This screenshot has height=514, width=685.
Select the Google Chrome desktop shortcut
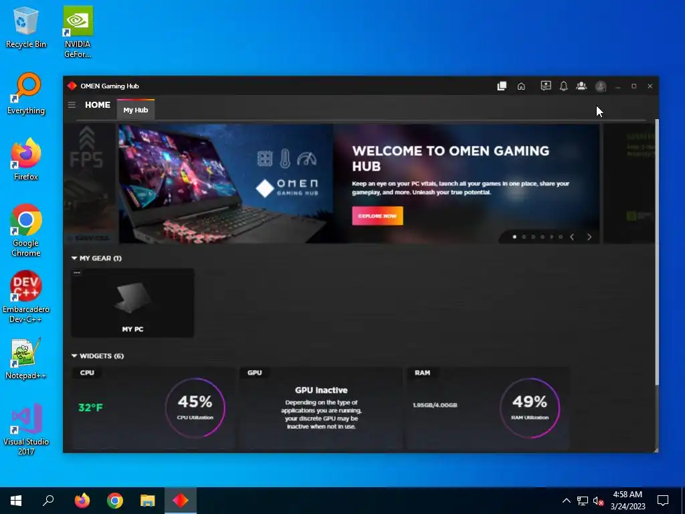click(26, 230)
